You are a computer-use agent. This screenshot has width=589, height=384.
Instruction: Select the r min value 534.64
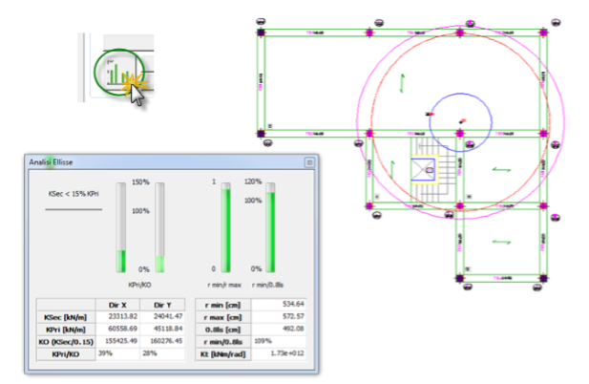[x=293, y=304]
